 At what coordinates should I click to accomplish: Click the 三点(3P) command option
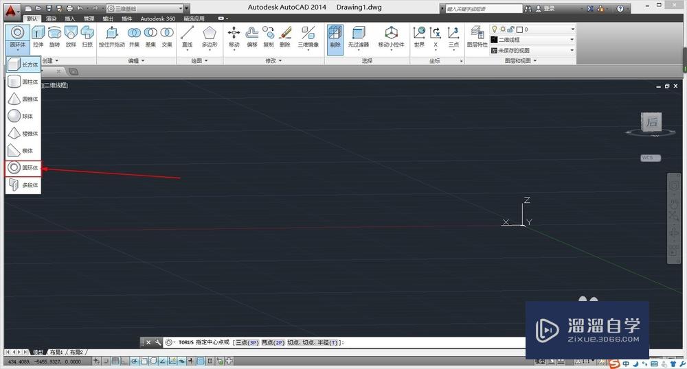(x=247, y=343)
